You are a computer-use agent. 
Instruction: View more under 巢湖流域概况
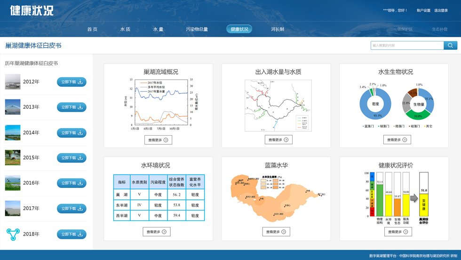(x=158, y=140)
